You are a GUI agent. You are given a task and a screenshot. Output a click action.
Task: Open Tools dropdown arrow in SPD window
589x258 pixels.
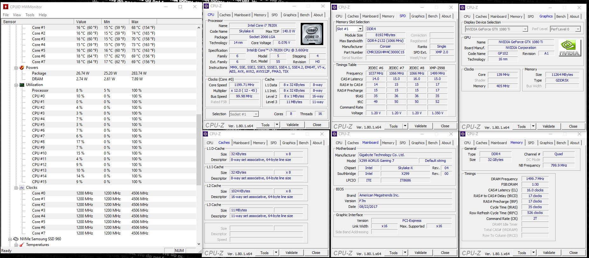405,126
